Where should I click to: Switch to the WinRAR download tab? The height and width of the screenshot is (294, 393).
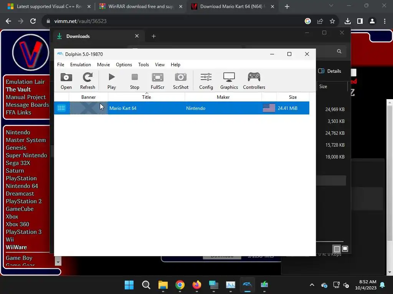(140, 7)
